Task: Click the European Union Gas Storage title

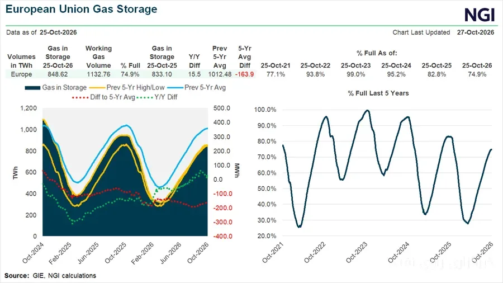Action: point(82,8)
